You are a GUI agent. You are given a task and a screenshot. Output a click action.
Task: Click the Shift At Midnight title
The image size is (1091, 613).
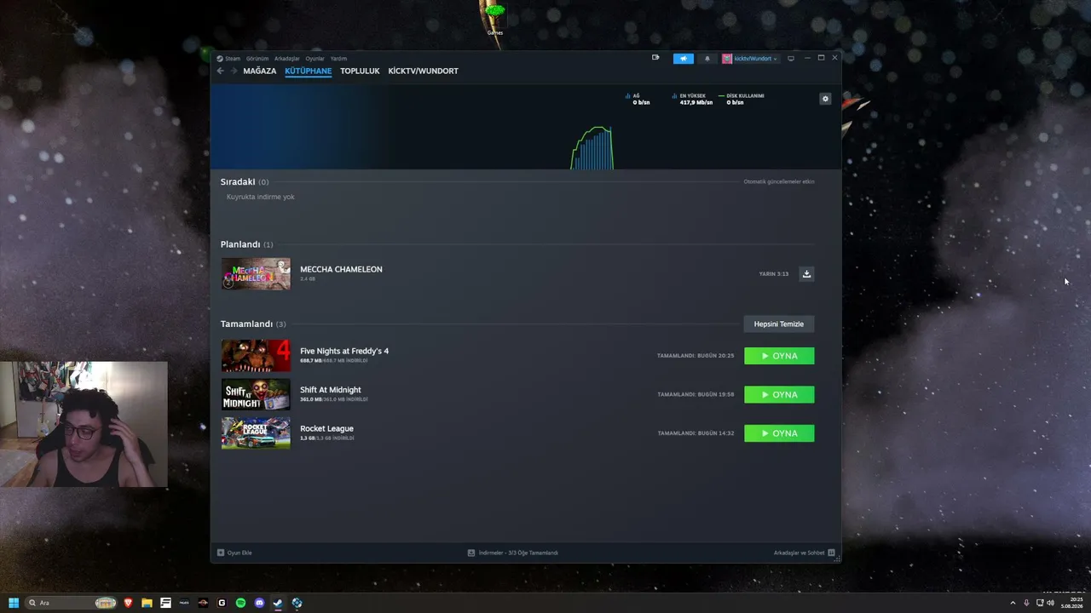[331, 390]
